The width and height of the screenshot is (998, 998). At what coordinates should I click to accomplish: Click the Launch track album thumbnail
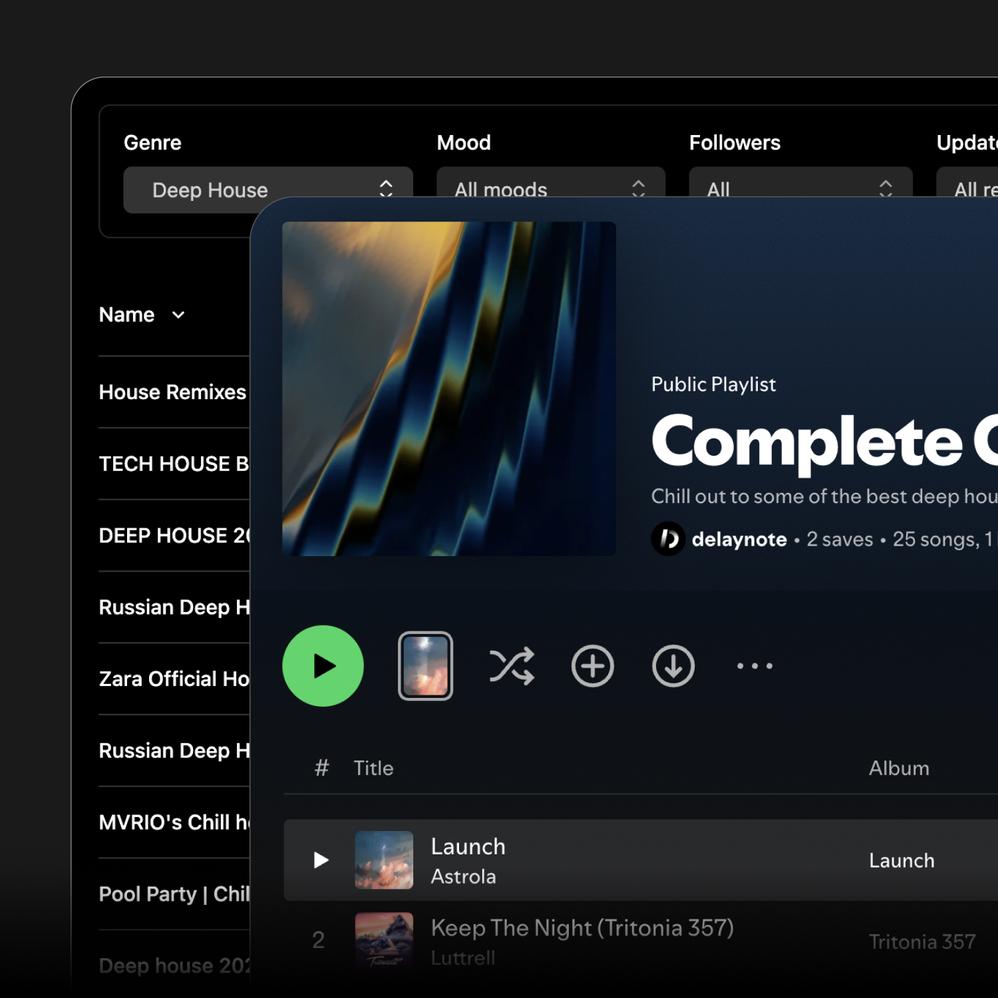pos(384,860)
